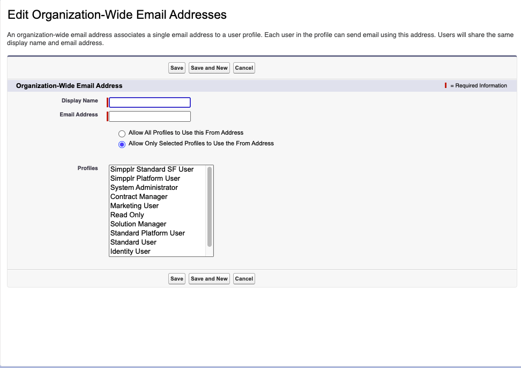The height and width of the screenshot is (368, 521).
Task: Focus the Email Address input field
Action: 150,116
